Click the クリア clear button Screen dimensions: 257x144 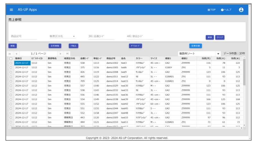coord(220,37)
